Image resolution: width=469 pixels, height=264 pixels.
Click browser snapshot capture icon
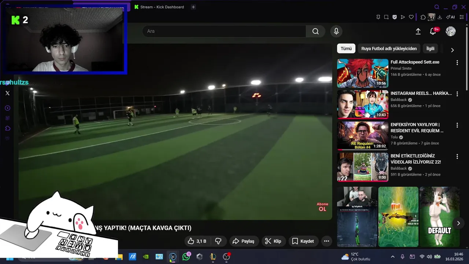tap(386, 17)
